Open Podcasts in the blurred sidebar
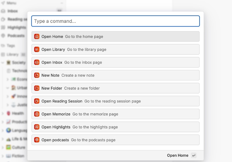The width and height of the screenshot is (232, 162). click(16, 36)
